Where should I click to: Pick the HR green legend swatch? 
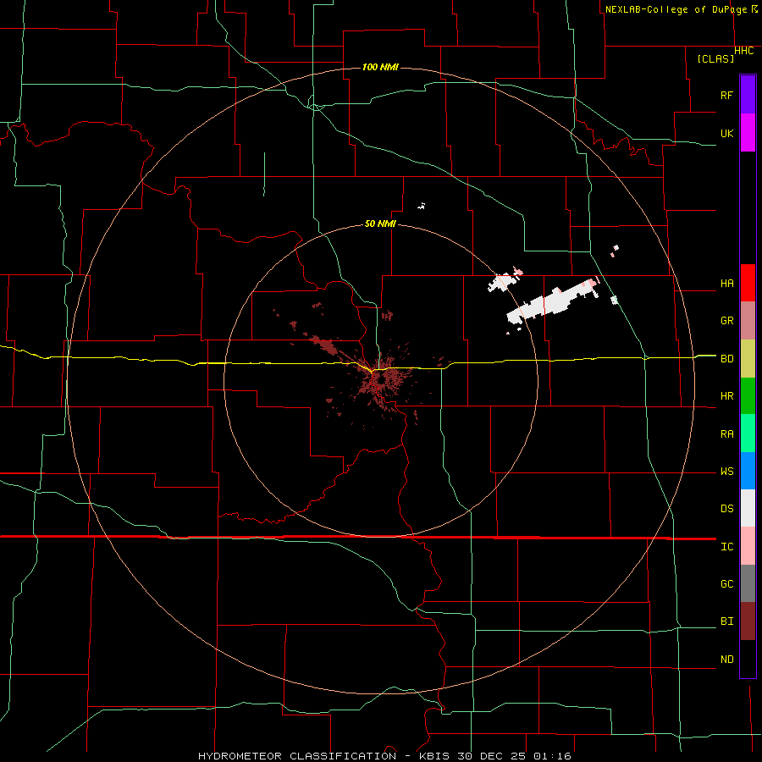click(x=748, y=396)
